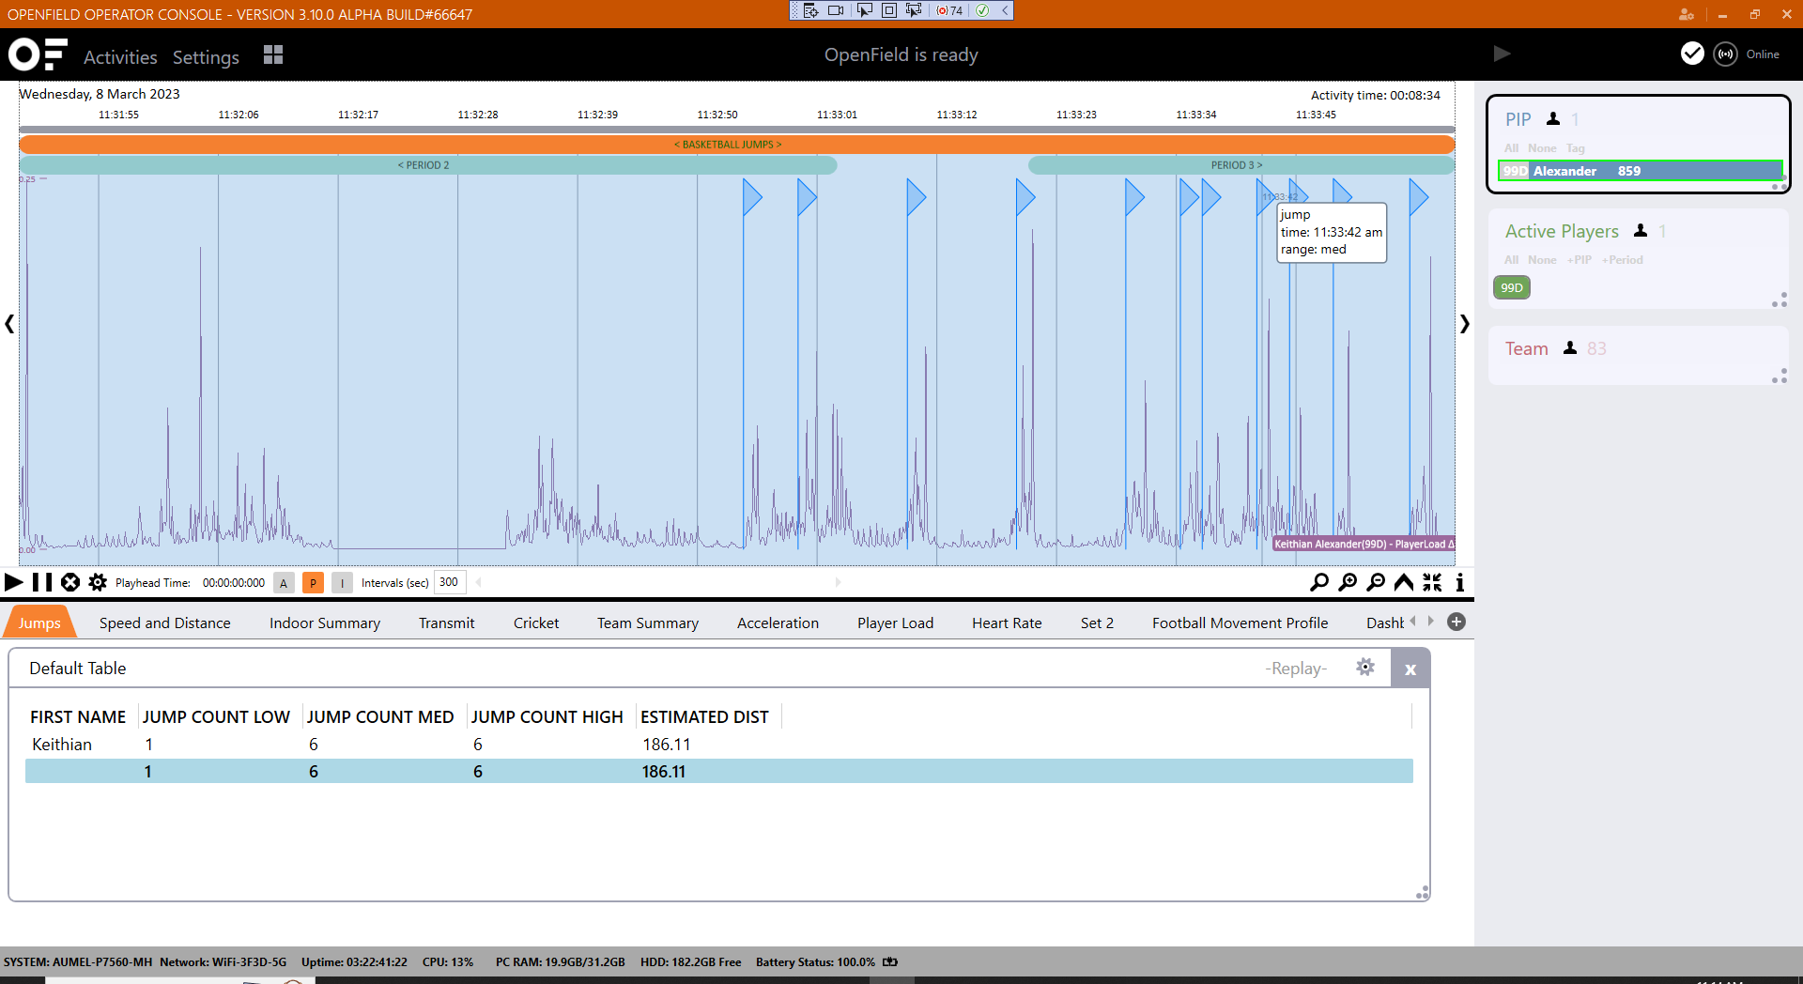Open the Activities menu
1803x984 pixels.
pos(120,57)
